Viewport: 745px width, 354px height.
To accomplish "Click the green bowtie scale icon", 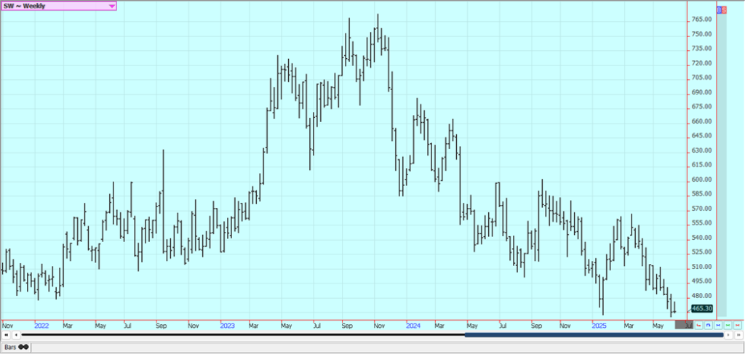I will tap(728, 325).
